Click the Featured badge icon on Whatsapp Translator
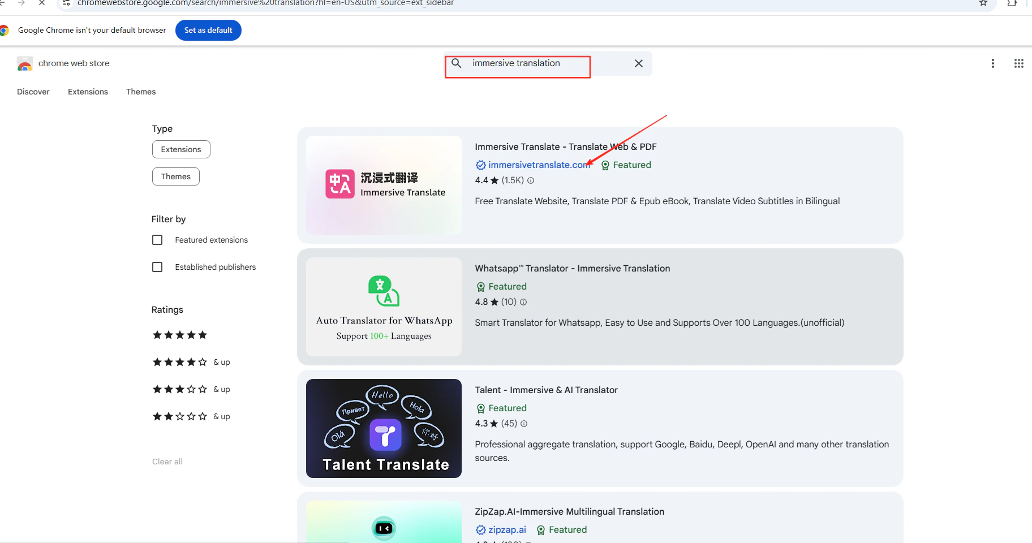Image resolution: width=1032 pixels, height=543 pixels. 481,287
